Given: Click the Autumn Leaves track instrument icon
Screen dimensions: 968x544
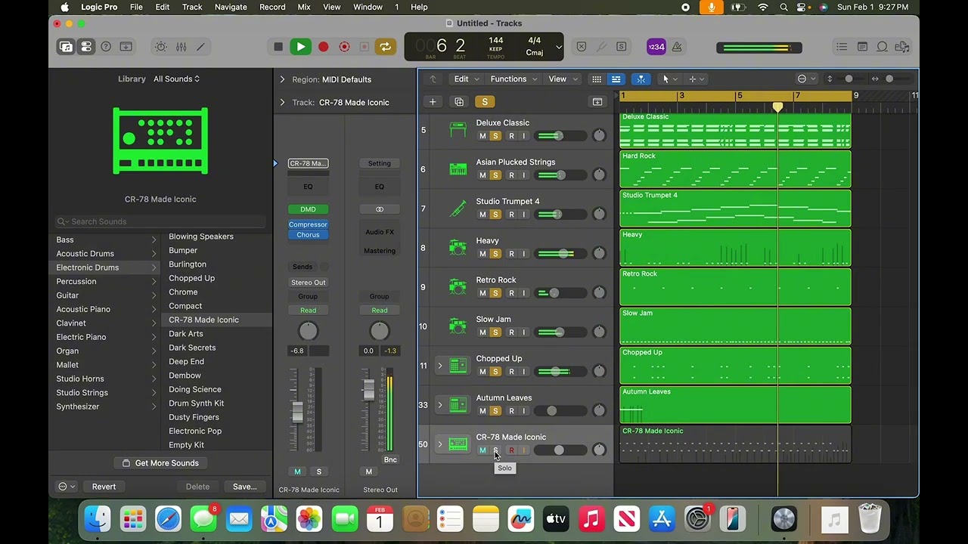Looking at the screenshot, I should coord(458,405).
